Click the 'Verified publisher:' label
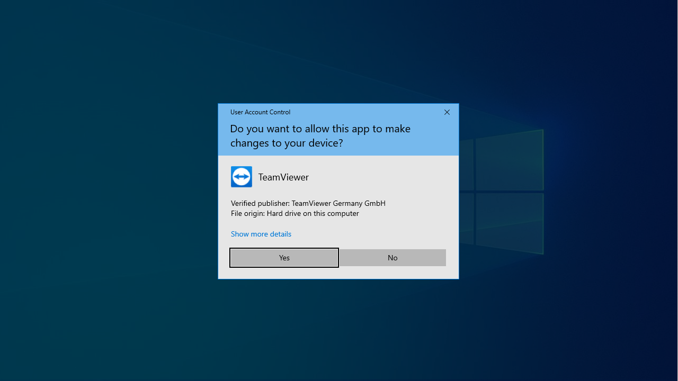Image resolution: width=678 pixels, height=381 pixels. (x=260, y=203)
